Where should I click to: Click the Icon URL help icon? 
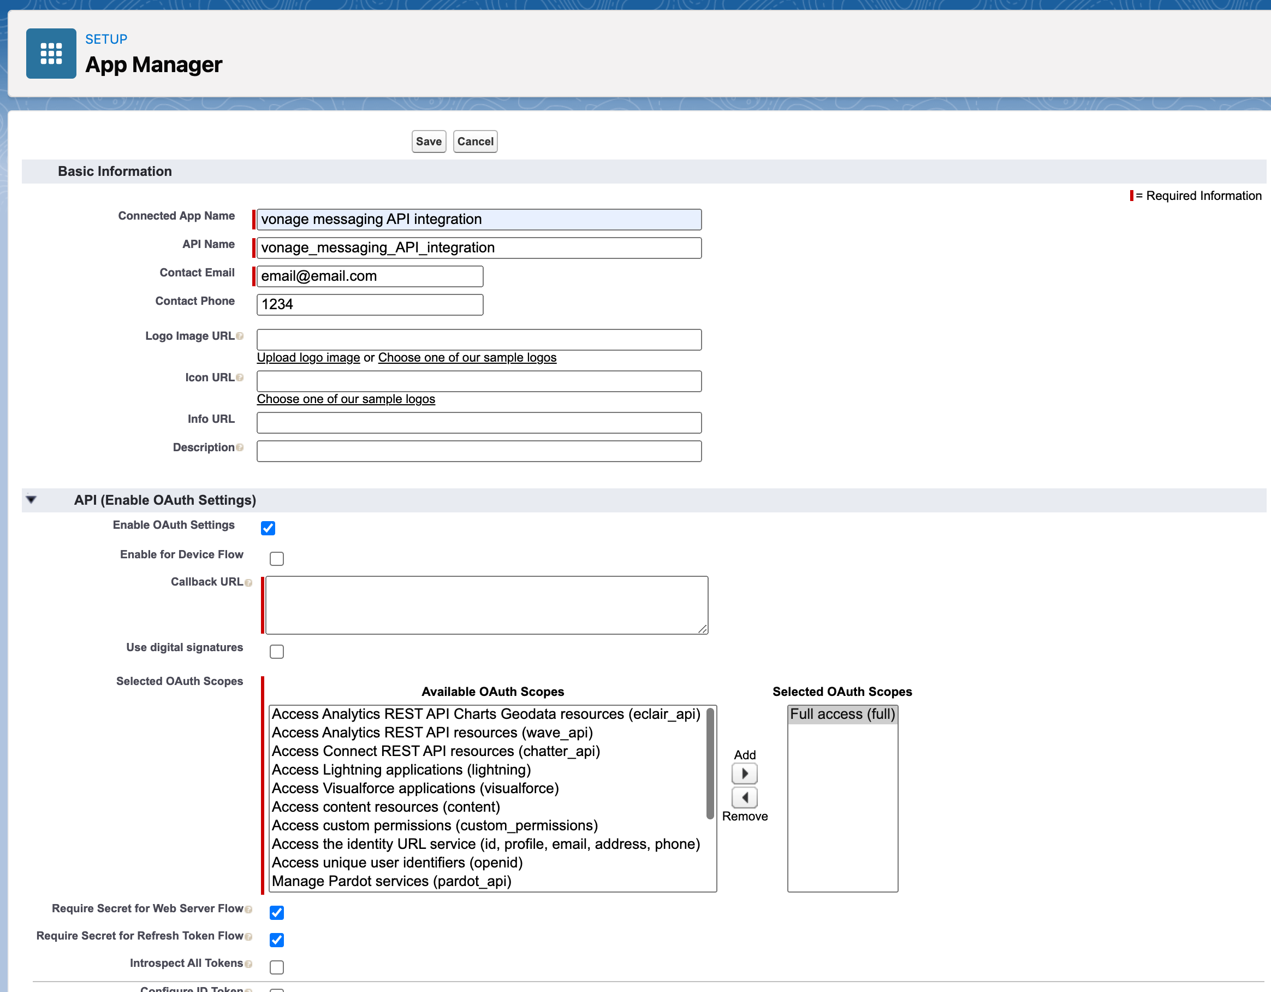click(240, 378)
